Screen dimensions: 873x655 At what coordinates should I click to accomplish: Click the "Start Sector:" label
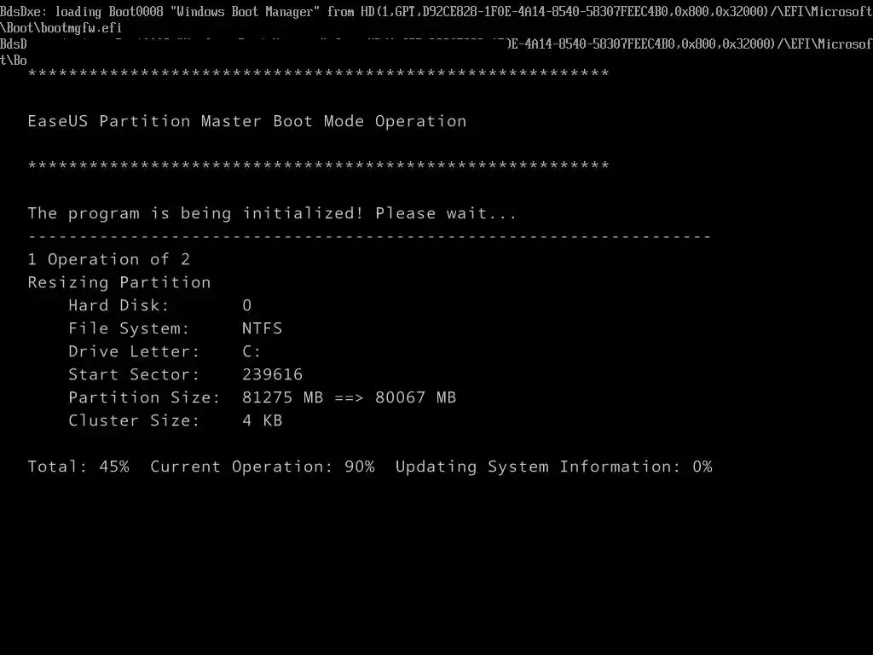(134, 374)
